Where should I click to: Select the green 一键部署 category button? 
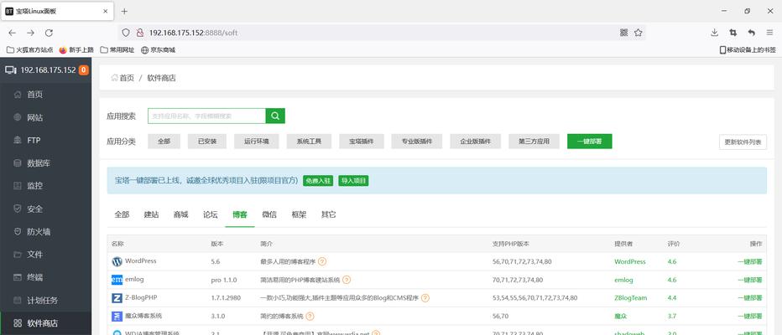tap(590, 142)
